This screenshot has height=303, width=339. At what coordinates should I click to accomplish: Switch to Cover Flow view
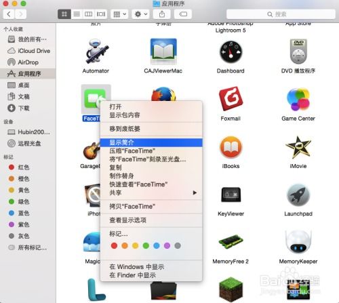[101, 14]
